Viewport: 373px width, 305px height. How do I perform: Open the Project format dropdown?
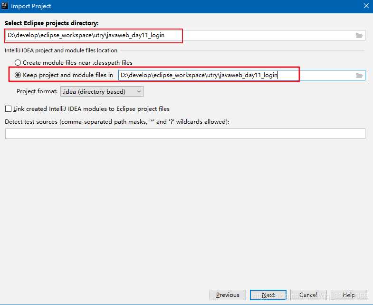[x=102, y=91]
